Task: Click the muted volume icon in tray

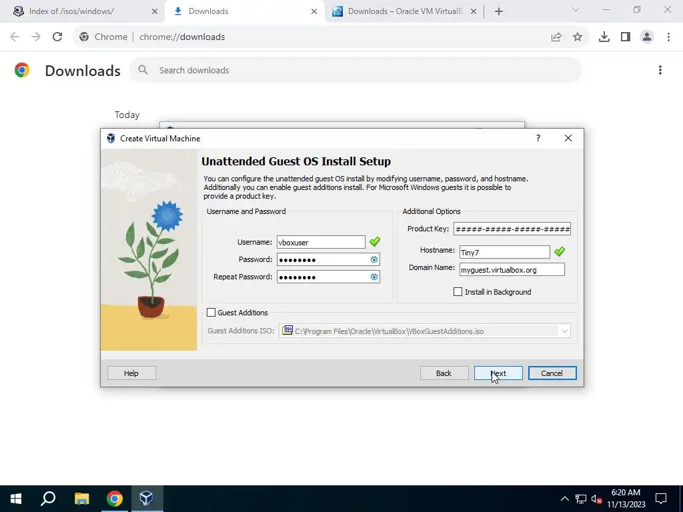Action: (x=596, y=499)
